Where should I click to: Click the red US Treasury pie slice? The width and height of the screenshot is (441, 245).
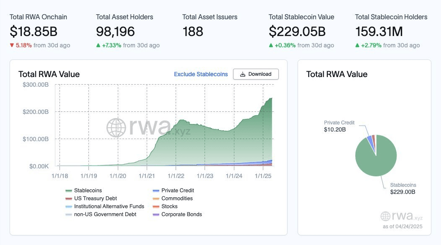374,139
